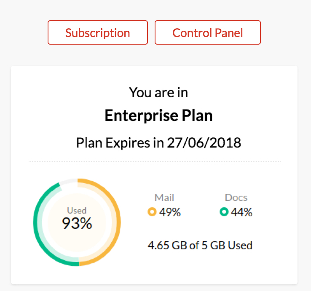The height and width of the screenshot is (291, 311).
Task: Click the "4.65 GB of 5 GB Used" text
Action: [x=200, y=245]
